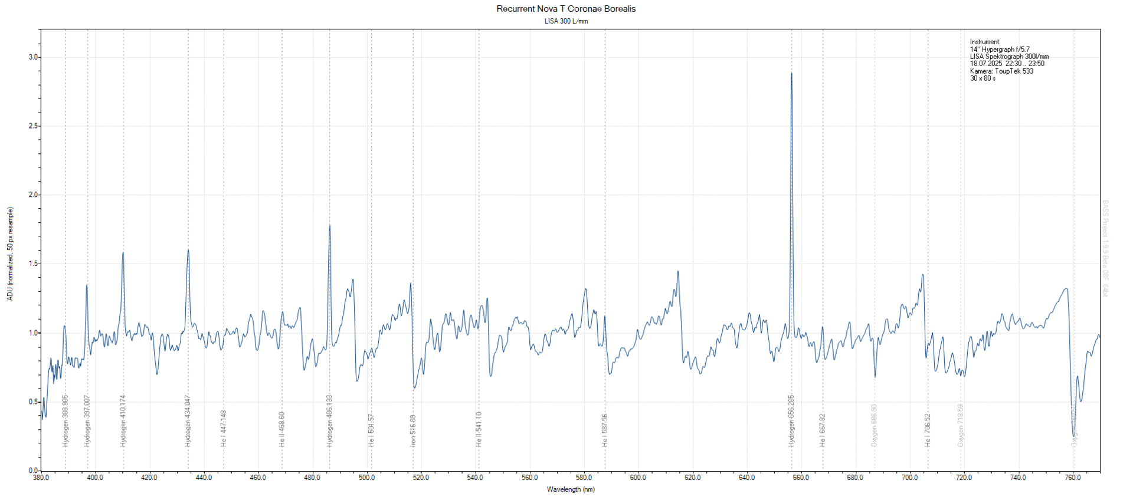Click the "Kamera: ToupTek 533" info line
Viewport: 1133px width, 500px height.
[x=1001, y=71]
